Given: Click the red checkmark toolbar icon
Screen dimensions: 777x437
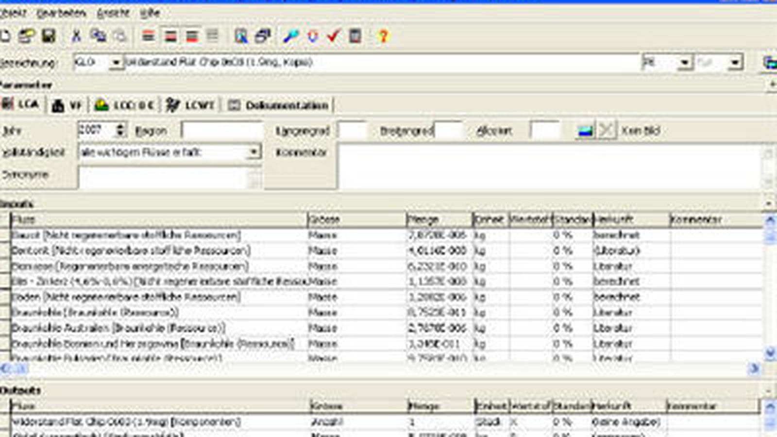Looking at the screenshot, I should (x=334, y=36).
